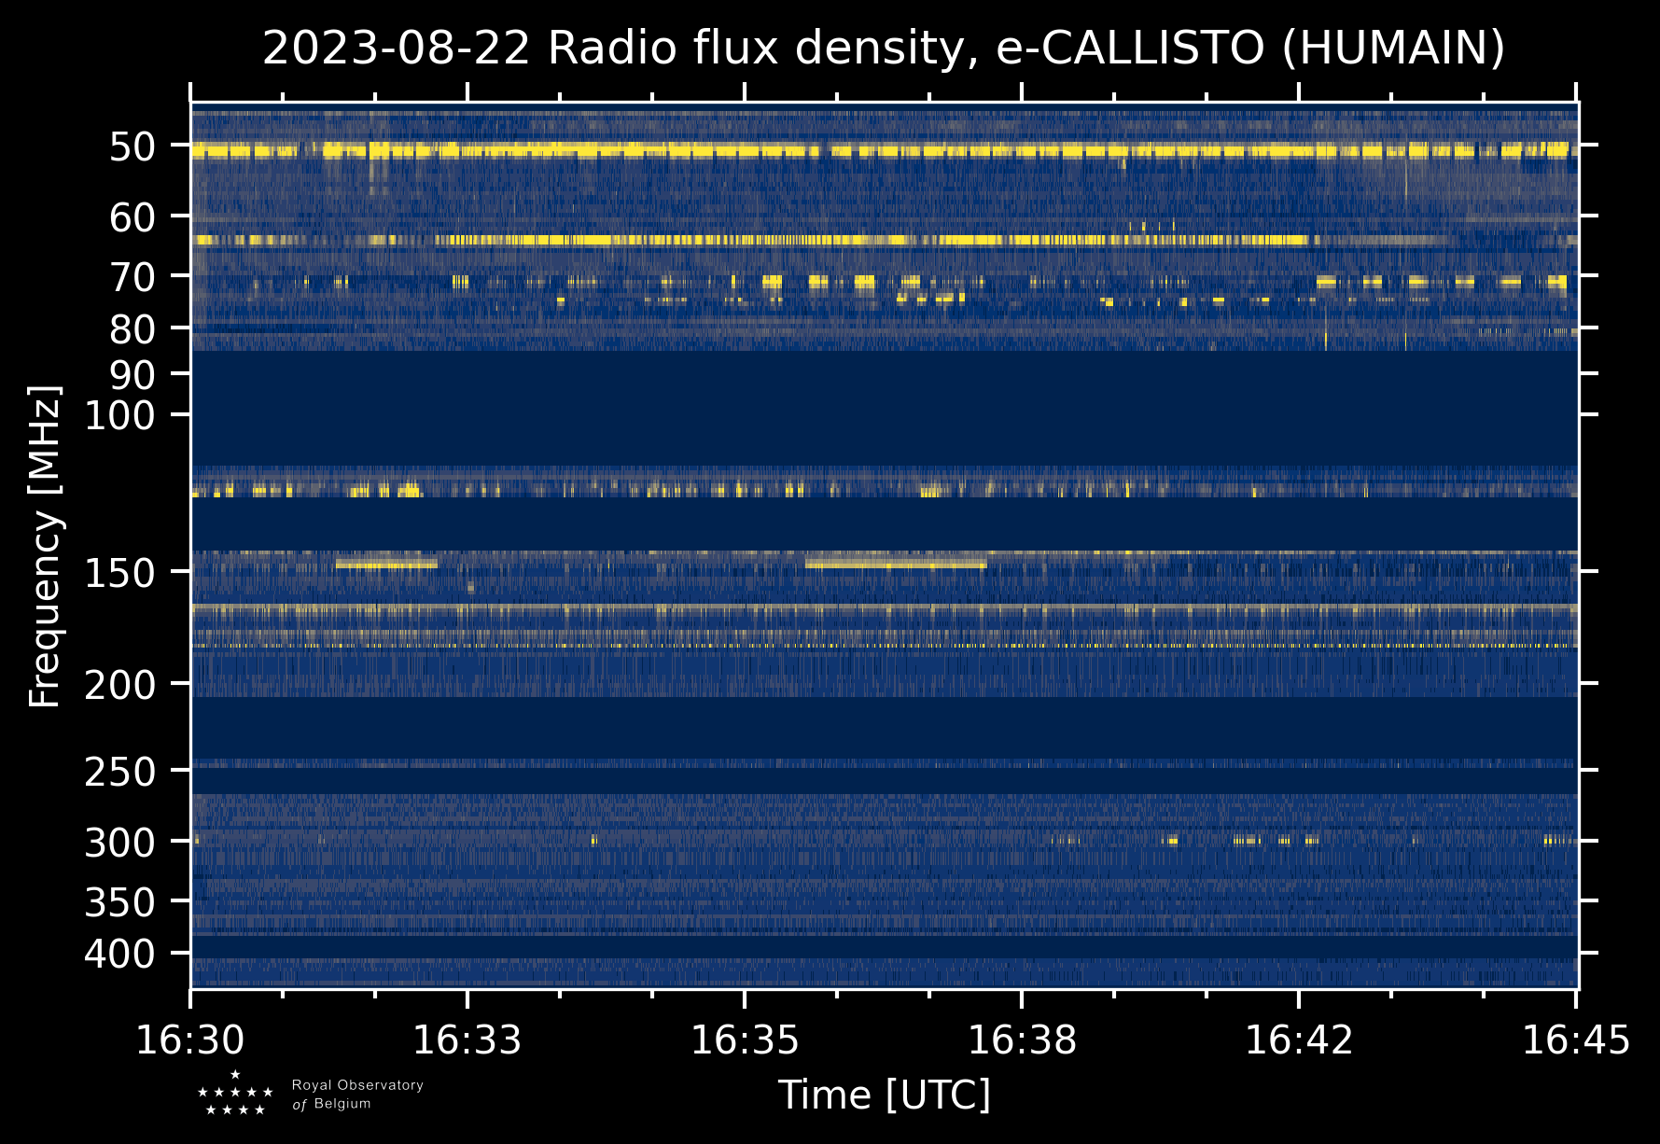Image resolution: width=1660 pixels, height=1144 pixels.
Task: Click the 200 MHz frequency tick label
Action: (x=119, y=685)
